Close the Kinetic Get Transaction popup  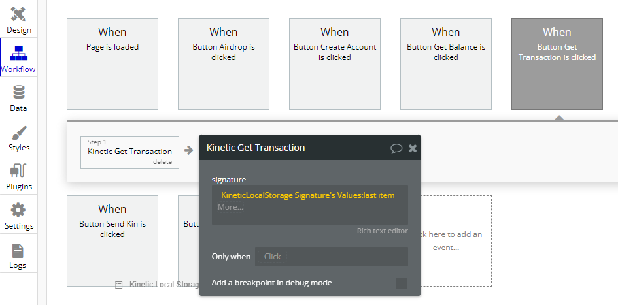(413, 148)
